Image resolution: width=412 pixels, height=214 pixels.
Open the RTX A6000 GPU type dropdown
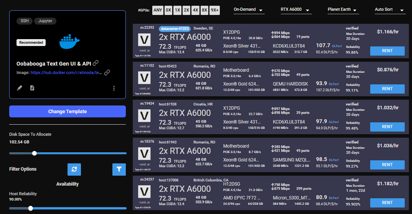coord(296,10)
